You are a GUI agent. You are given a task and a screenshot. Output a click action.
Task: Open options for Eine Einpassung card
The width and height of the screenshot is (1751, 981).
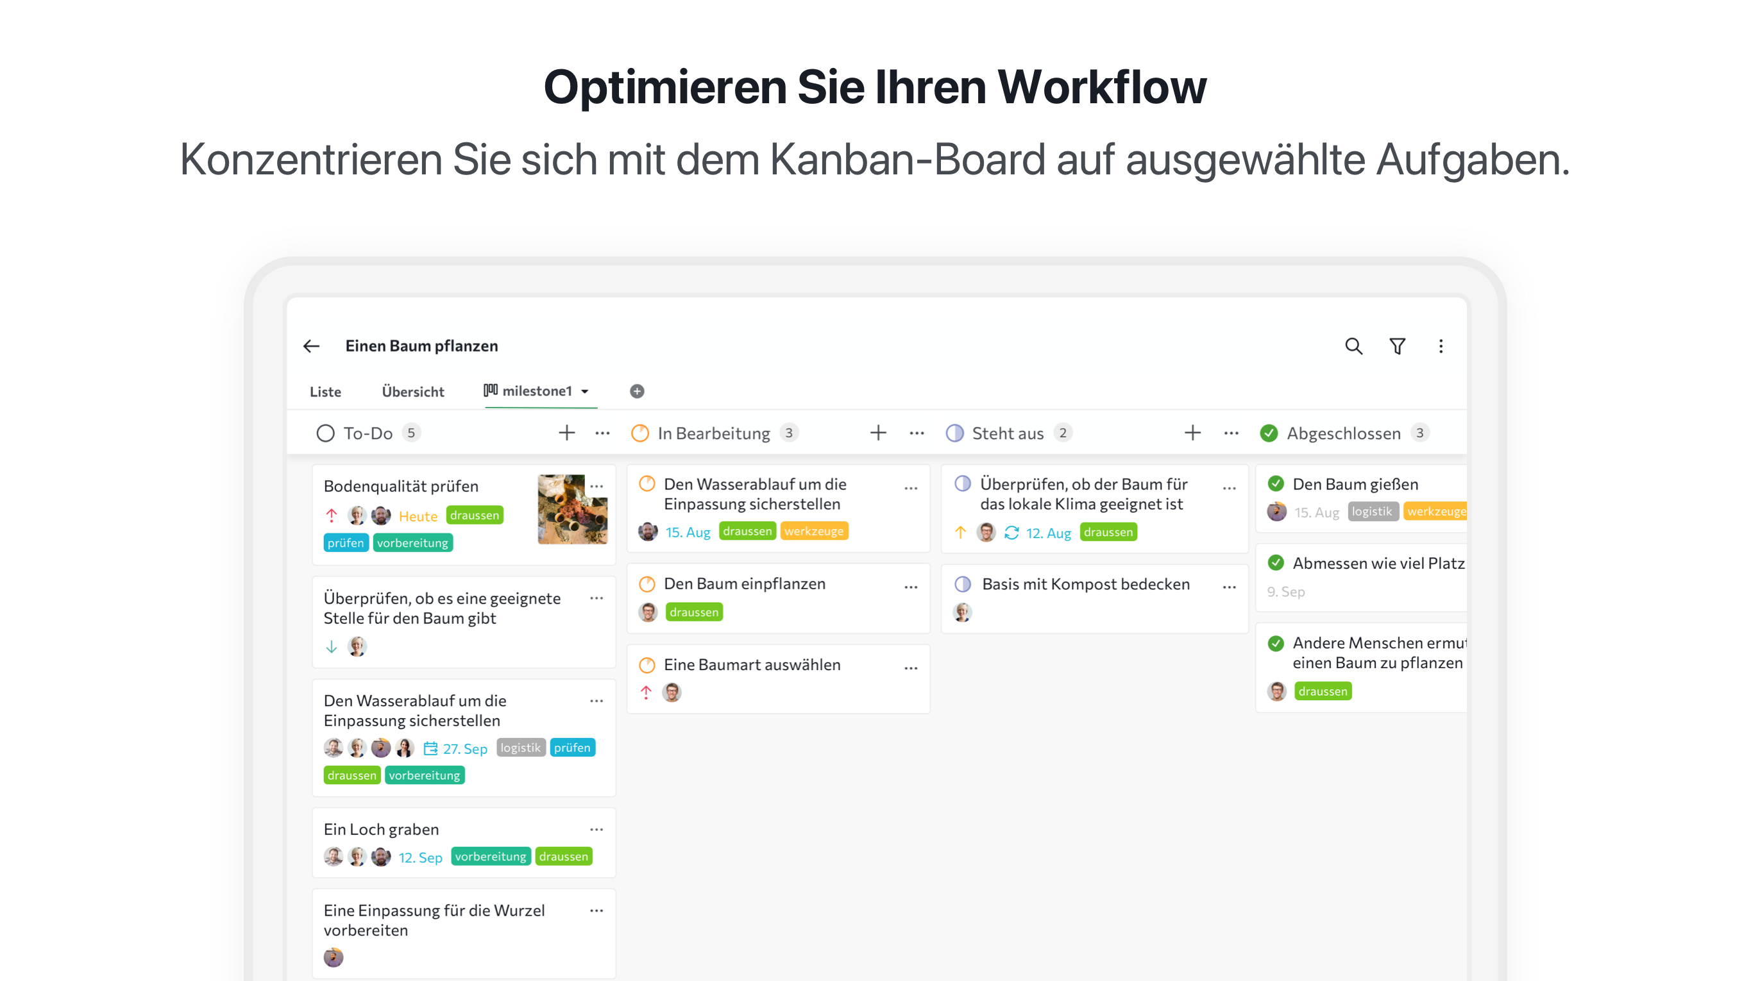[x=596, y=911]
